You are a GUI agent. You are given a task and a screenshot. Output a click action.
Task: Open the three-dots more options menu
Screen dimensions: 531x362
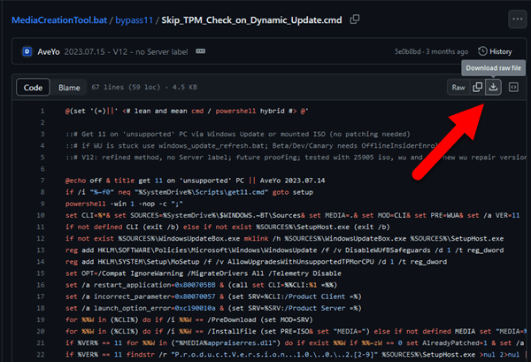click(x=517, y=19)
